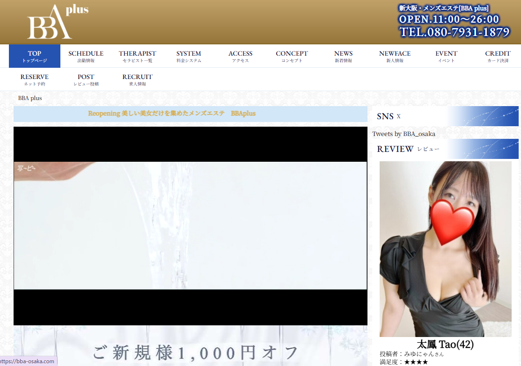Select the ACCESS menu item
Image resolution: width=521 pixels, height=366 pixels.
tap(241, 56)
